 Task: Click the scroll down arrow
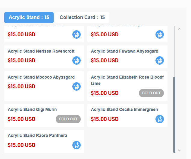179,150
